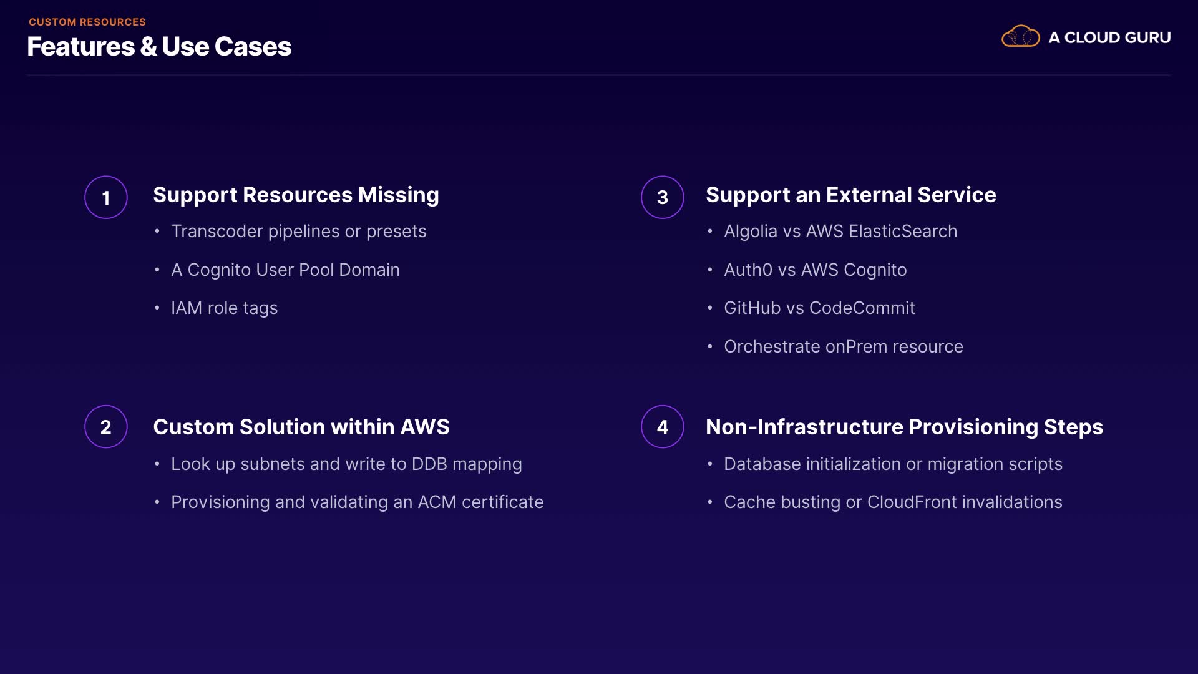The width and height of the screenshot is (1198, 674).
Task: Select the Non-Infrastructure Provisioning Steps heading
Action: (x=904, y=427)
